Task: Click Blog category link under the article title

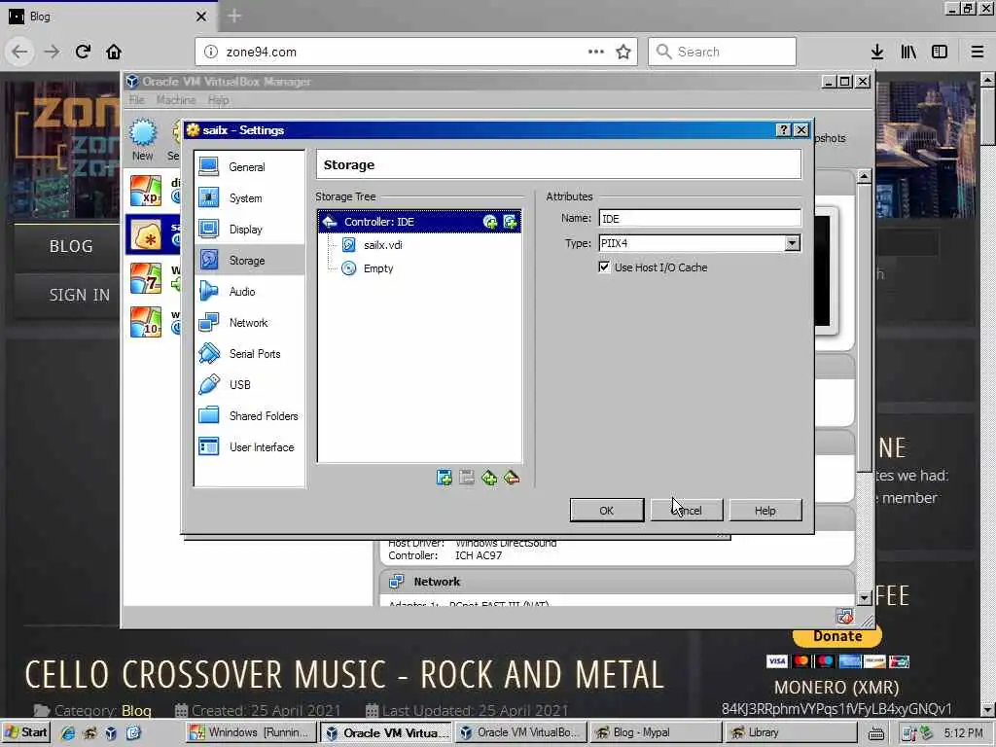Action: pos(136,711)
